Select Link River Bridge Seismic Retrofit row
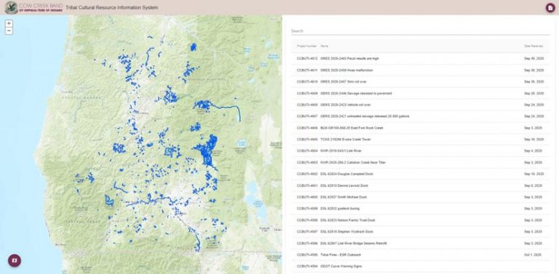 click(420, 243)
